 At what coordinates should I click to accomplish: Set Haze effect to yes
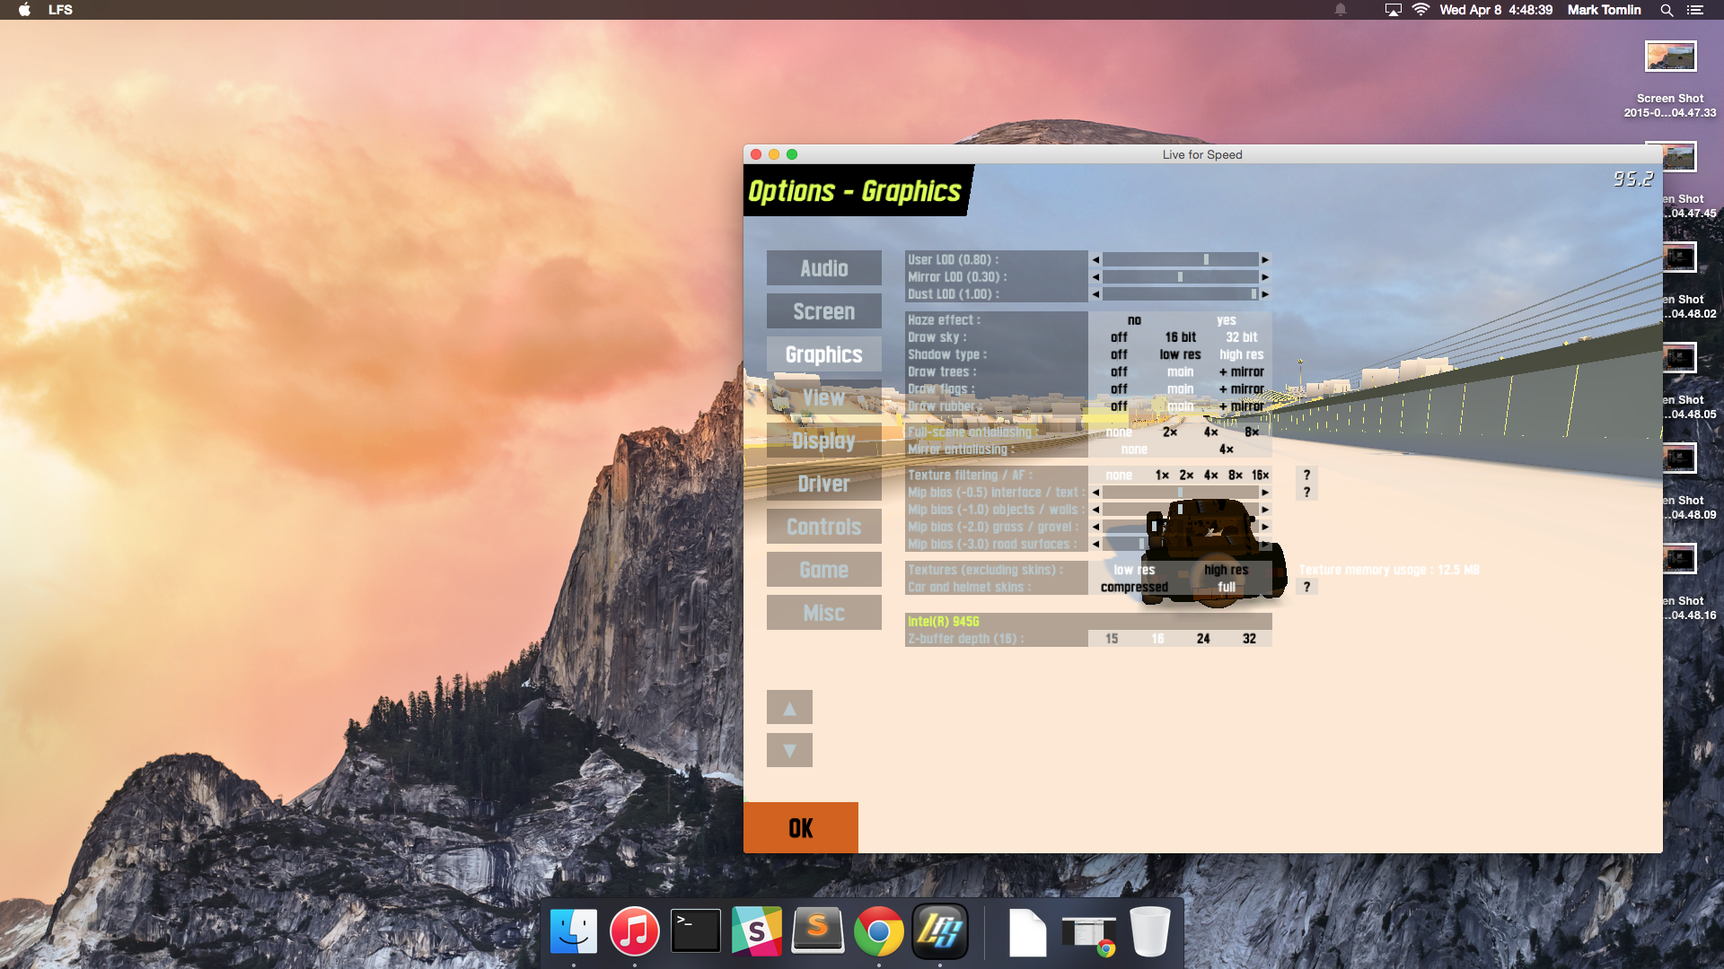click(x=1226, y=320)
